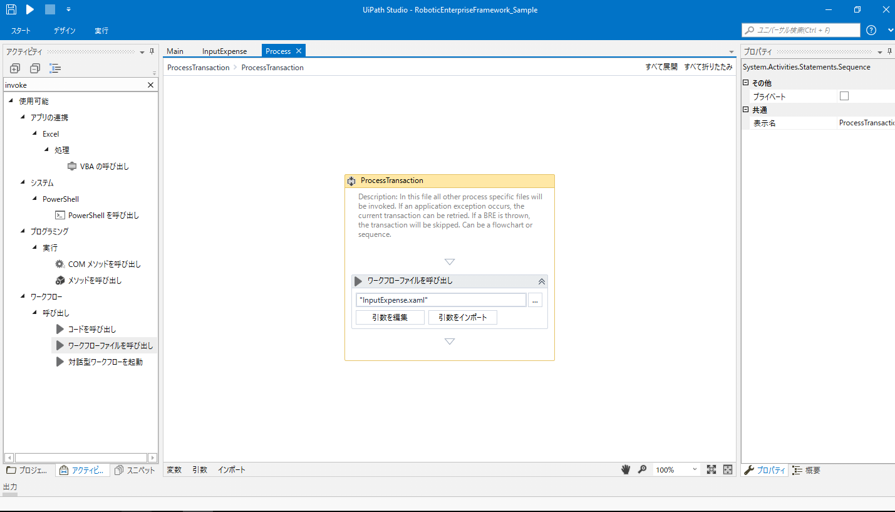
Task: Collapse the 使用可能 tree node
Action: (11, 101)
